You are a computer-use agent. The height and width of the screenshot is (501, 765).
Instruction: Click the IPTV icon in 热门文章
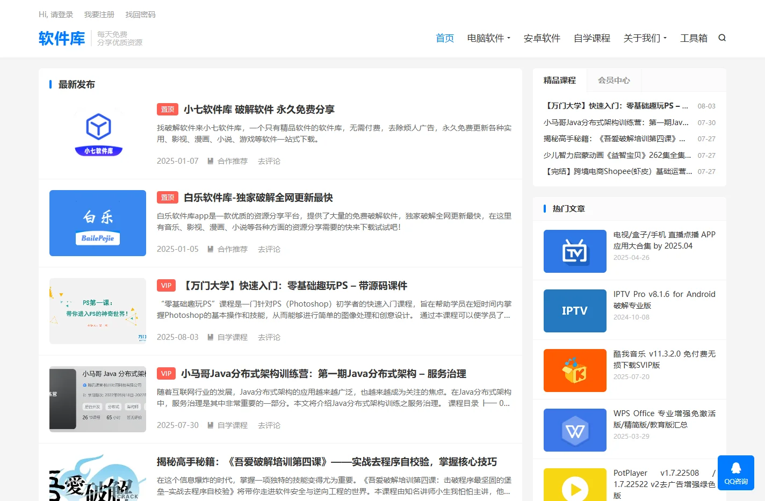click(575, 311)
